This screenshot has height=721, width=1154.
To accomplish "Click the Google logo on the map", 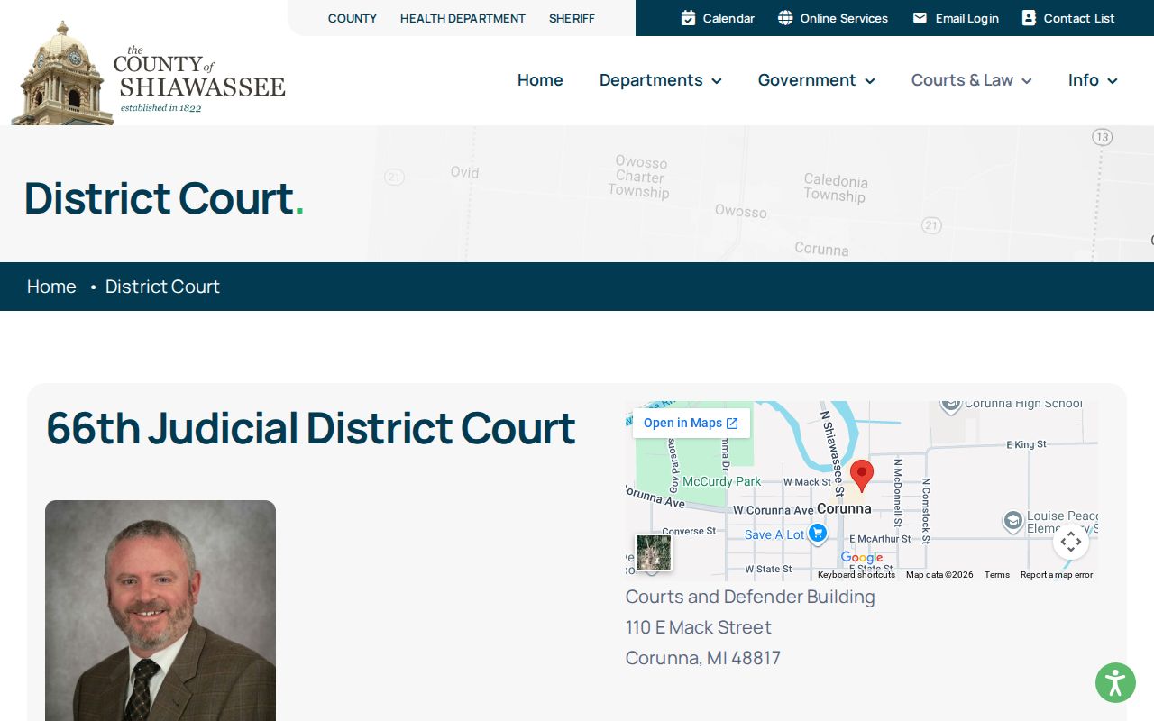I will click(x=862, y=558).
